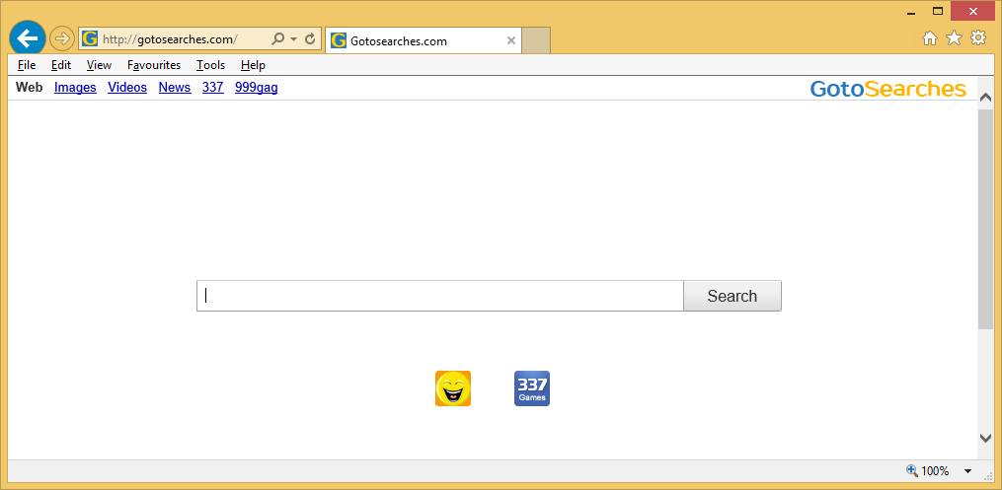Click the zoom level magnifier icon

[x=912, y=471]
